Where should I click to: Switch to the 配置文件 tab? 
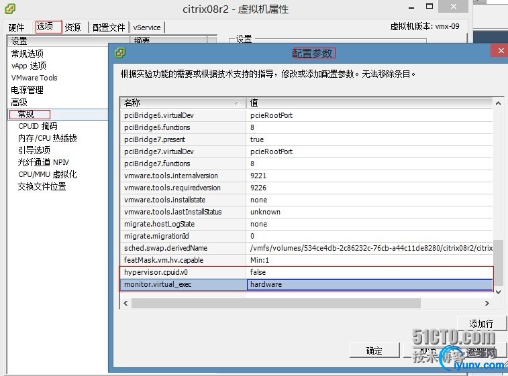(x=109, y=27)
